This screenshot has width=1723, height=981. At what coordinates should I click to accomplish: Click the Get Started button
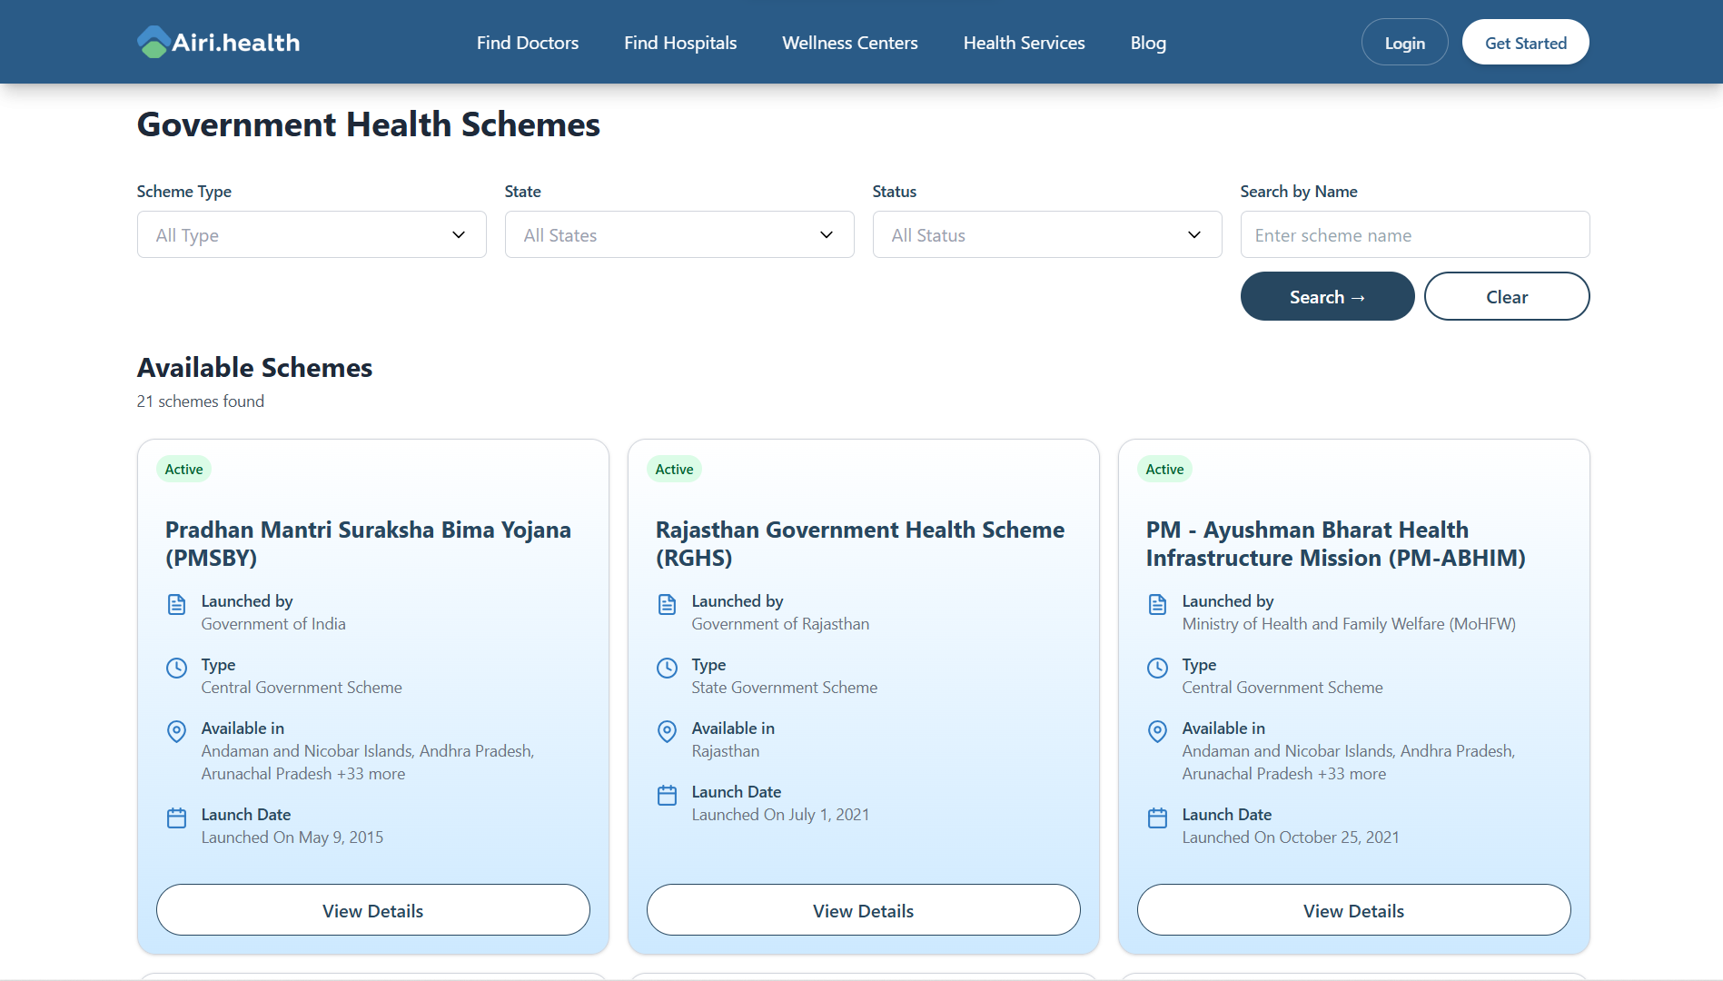pyautogui.click(x=1526, y=43)
